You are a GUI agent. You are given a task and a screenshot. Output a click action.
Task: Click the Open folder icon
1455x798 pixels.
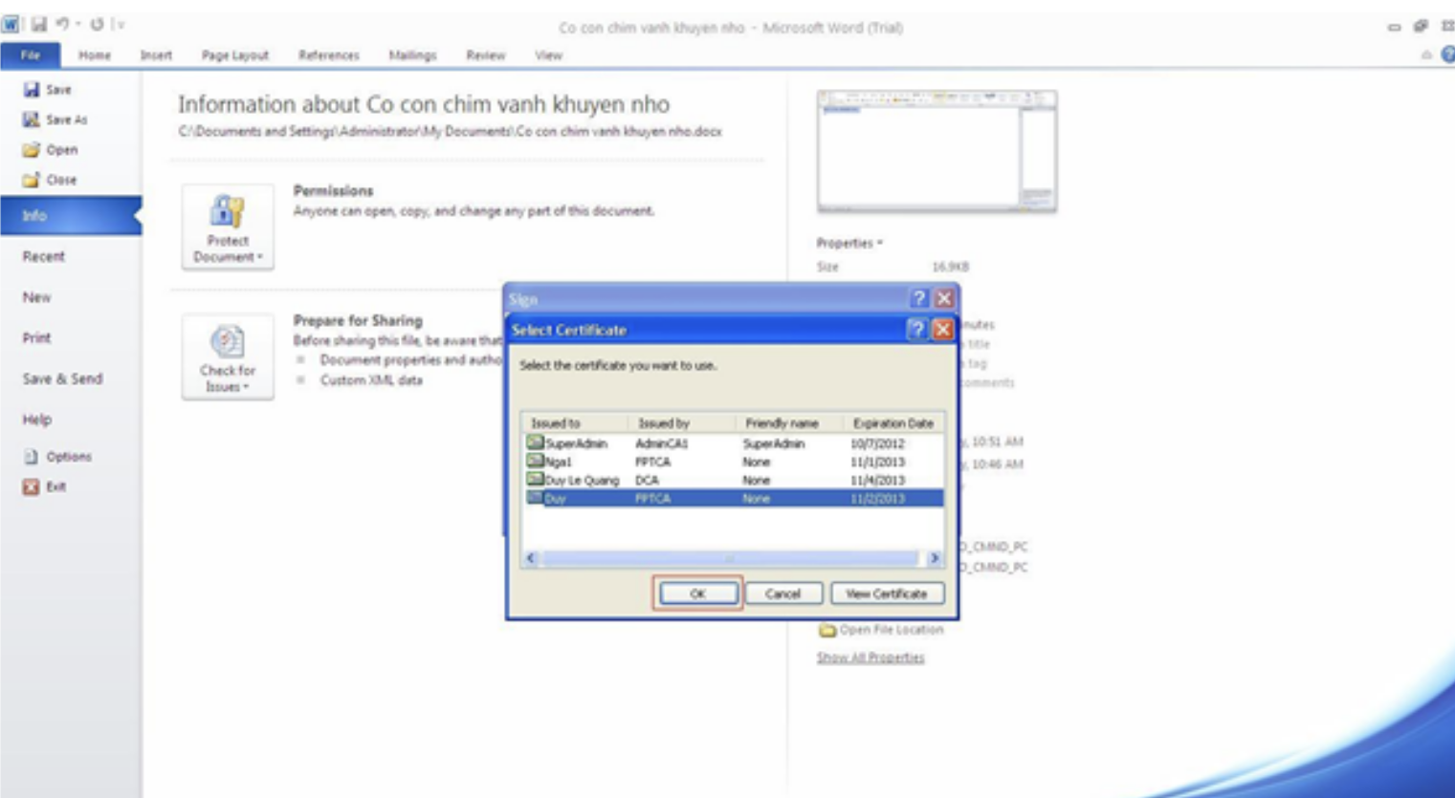pos(32,150)
